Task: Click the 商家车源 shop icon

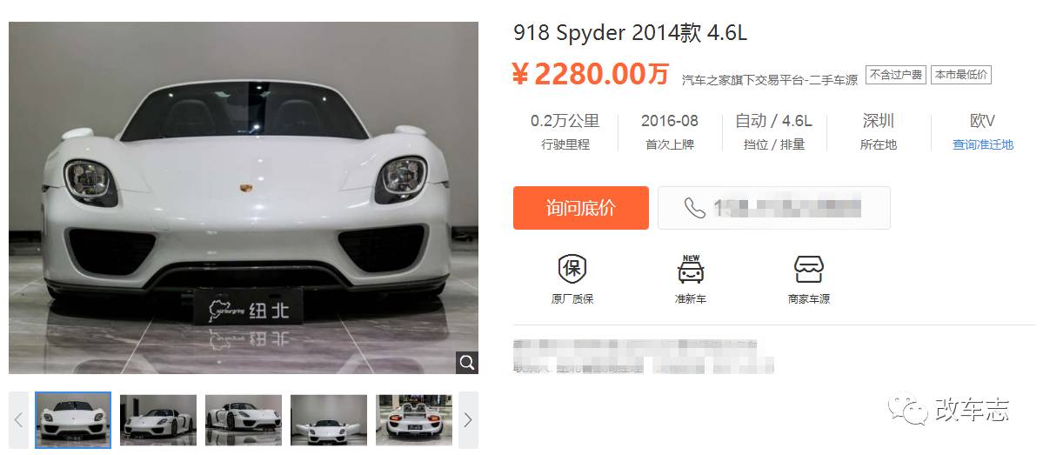Action: click(809, 269)
